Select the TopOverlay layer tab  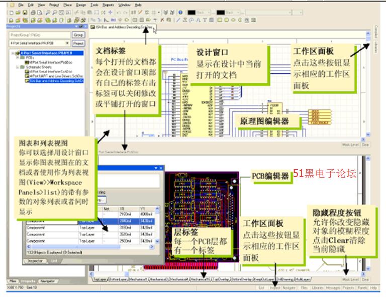(x=221, y=279)
